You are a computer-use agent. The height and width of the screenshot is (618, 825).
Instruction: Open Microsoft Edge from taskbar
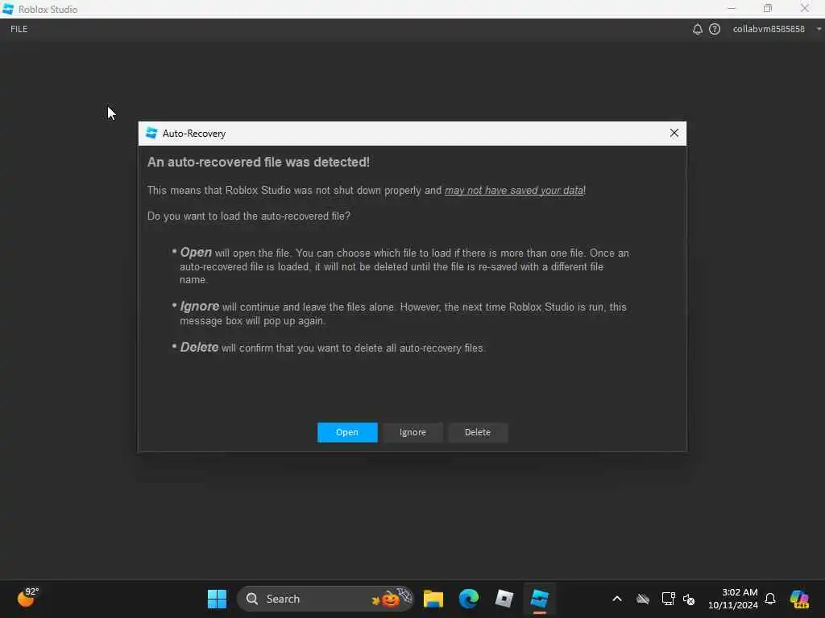pyautogui.click(x=468, y=599)
